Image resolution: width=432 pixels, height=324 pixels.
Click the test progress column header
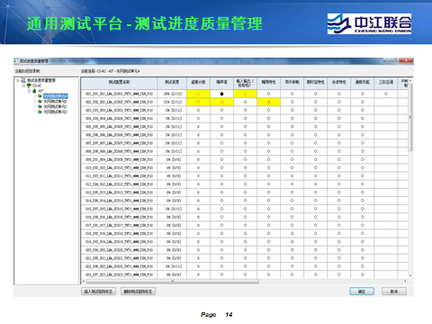[172, 82]
